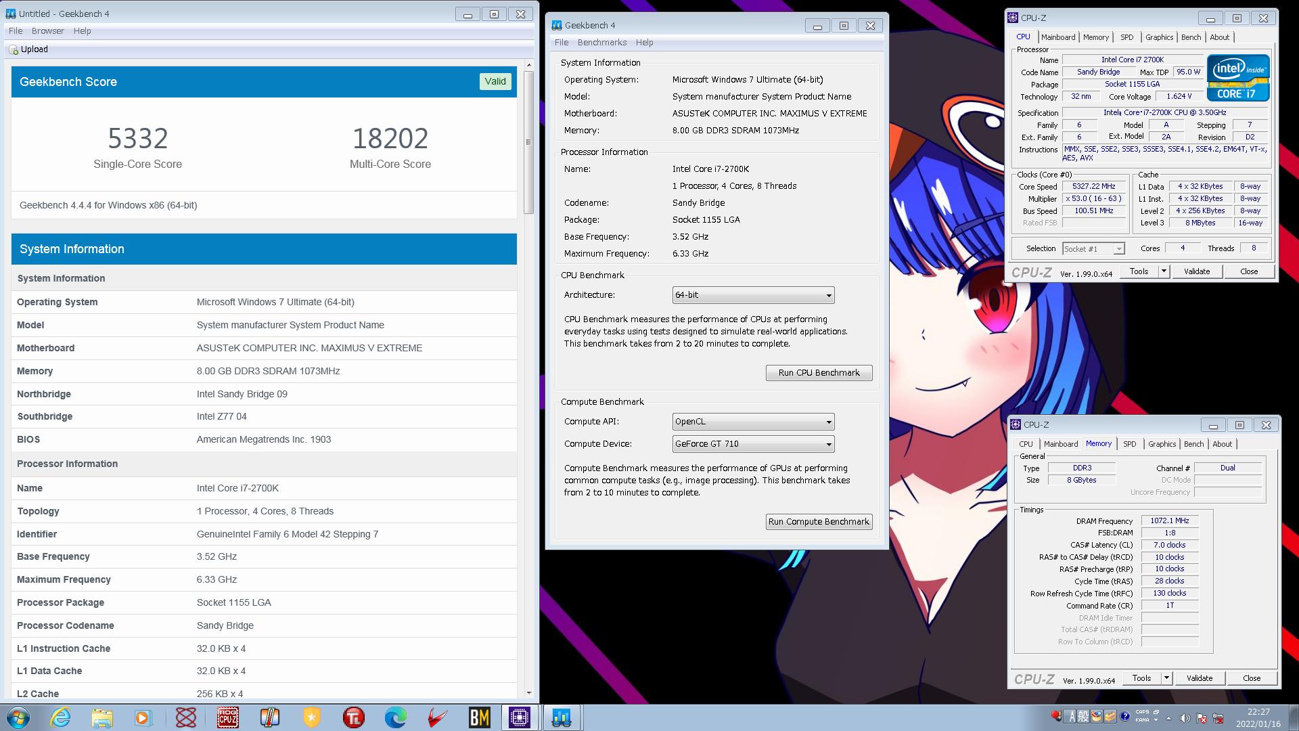Click the Valid badge in Geekbench Score header
This screenshot has width=1299, height=731.
495,81
